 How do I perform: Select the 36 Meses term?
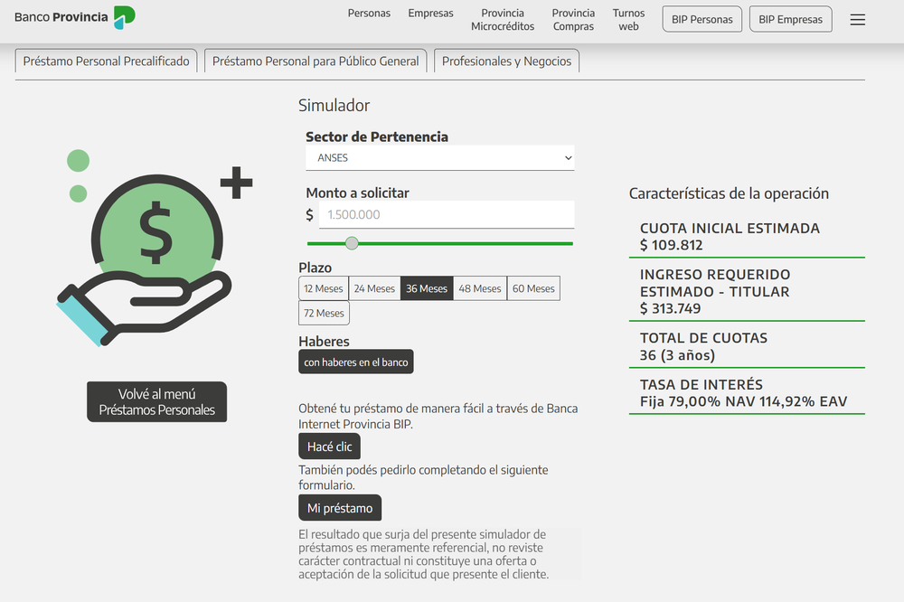pyautogui.click(x=427, y=288)
